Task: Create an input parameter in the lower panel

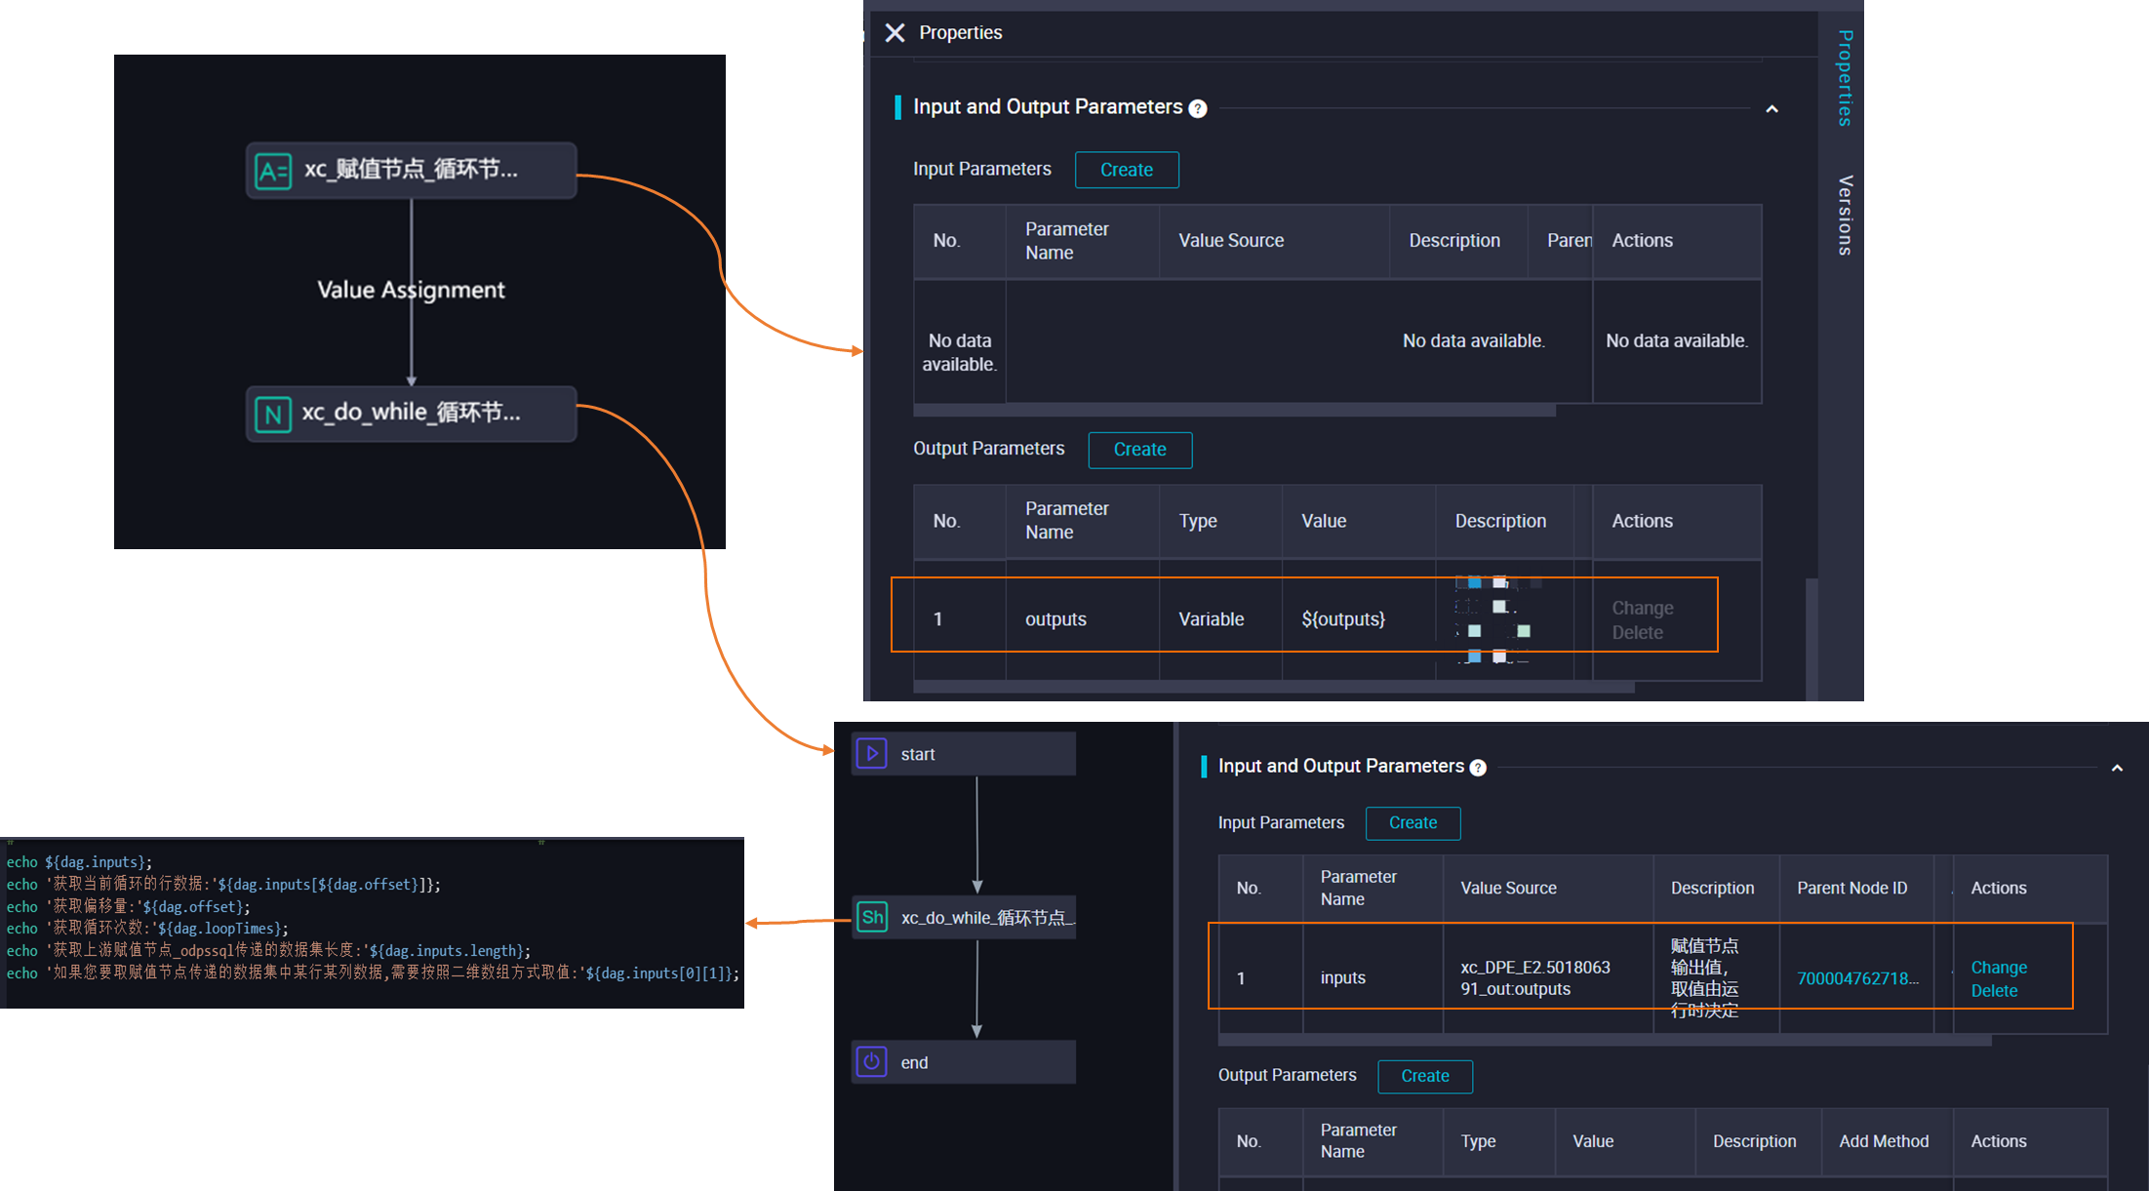Action: (x=1413, y=823)
